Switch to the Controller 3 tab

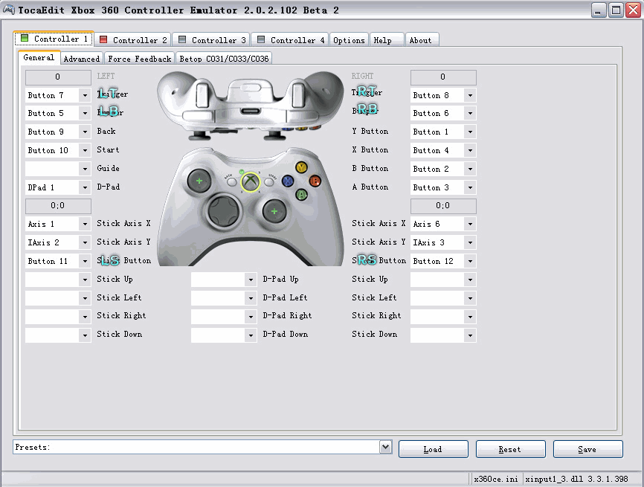[212, 40]
